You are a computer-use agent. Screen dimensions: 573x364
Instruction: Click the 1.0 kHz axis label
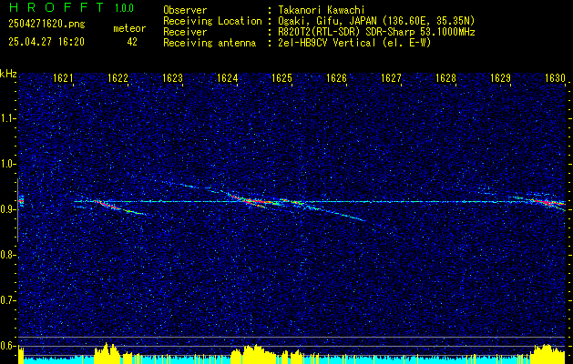click(7, 164)
